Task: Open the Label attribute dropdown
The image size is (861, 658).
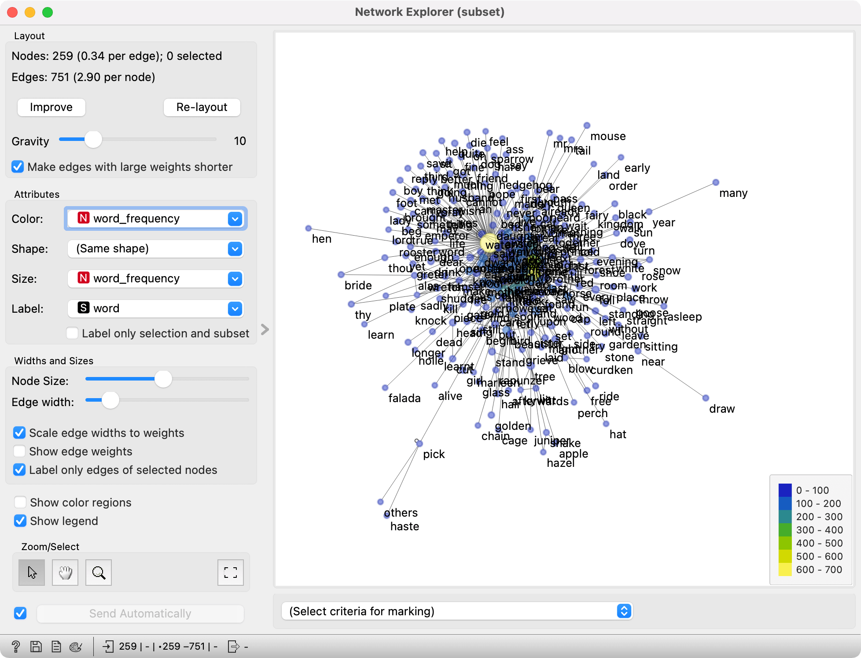Action: coord(156,308)
